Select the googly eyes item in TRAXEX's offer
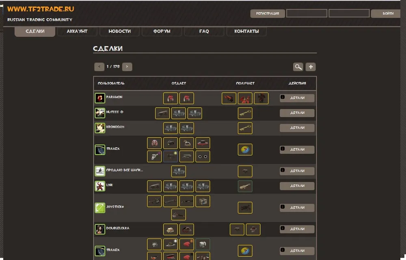 pos(203,156)
